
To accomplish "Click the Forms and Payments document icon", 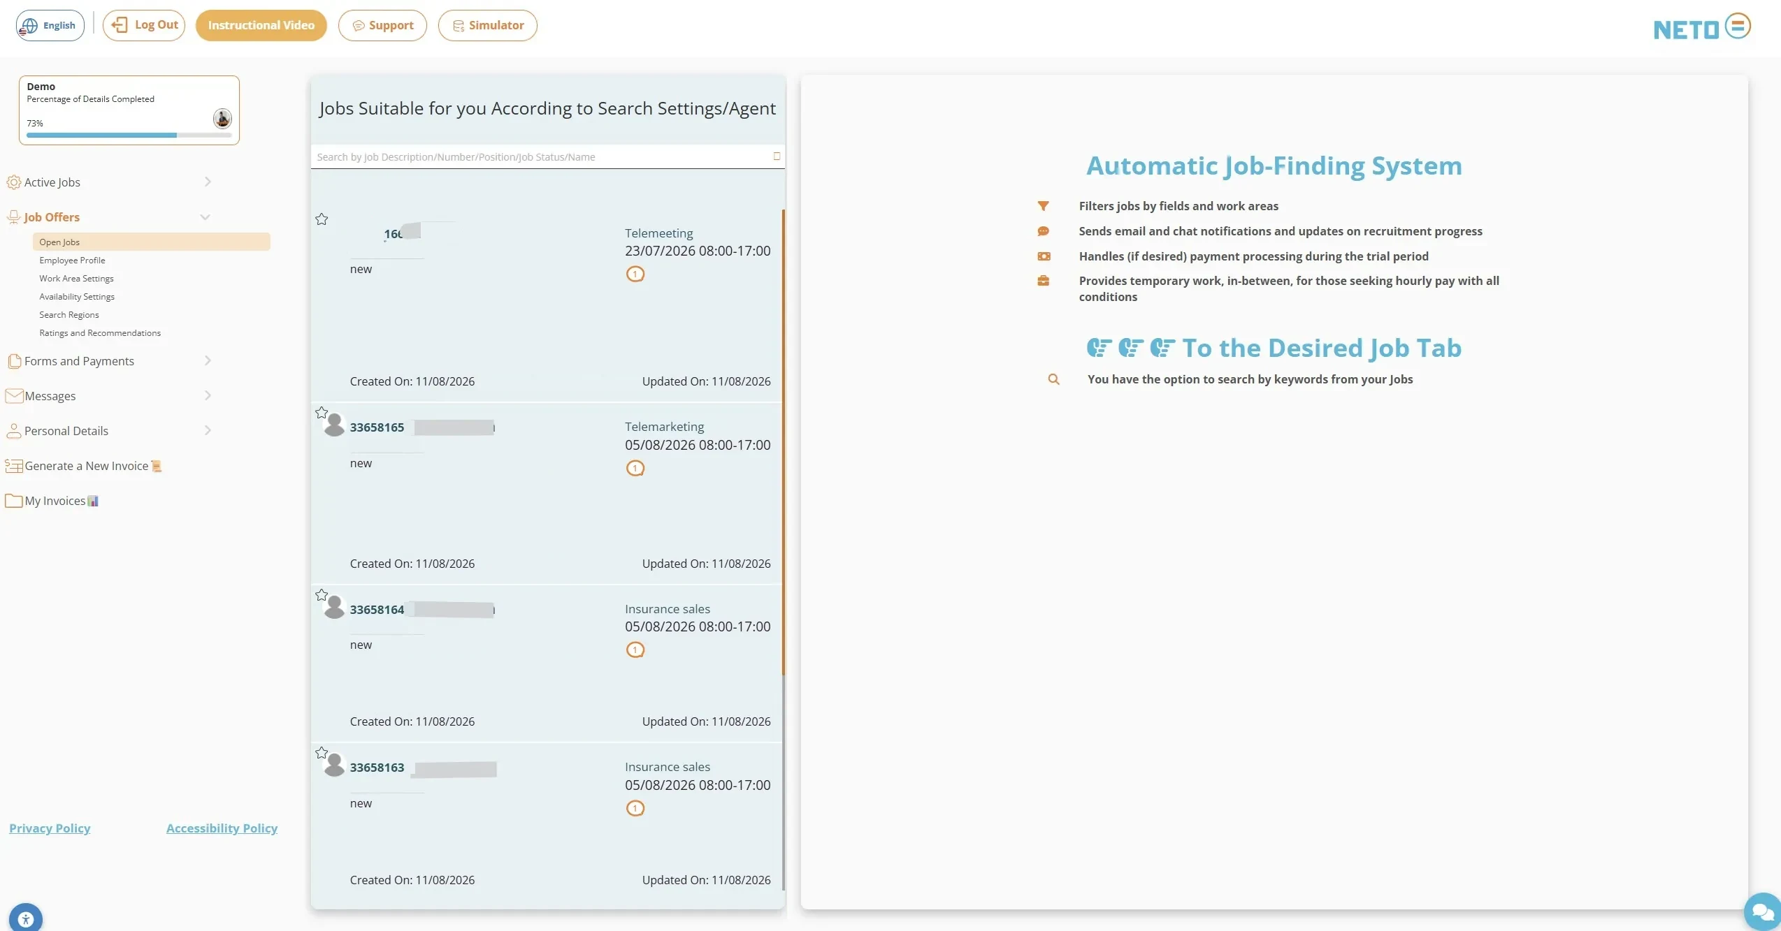I will coord(14,361).
